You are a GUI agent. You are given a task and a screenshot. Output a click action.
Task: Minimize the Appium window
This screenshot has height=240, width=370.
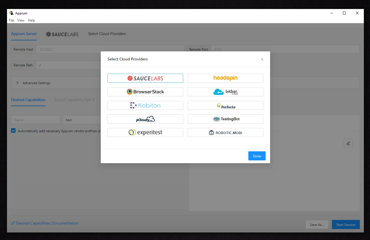pyautogui.click(x=331, y=13)
